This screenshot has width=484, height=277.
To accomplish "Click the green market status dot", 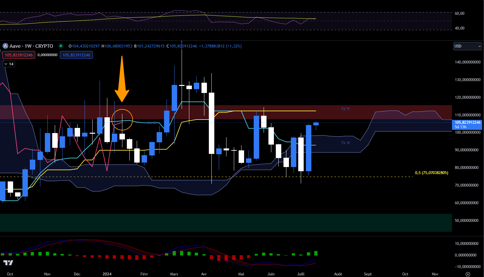I will (61, 46).
